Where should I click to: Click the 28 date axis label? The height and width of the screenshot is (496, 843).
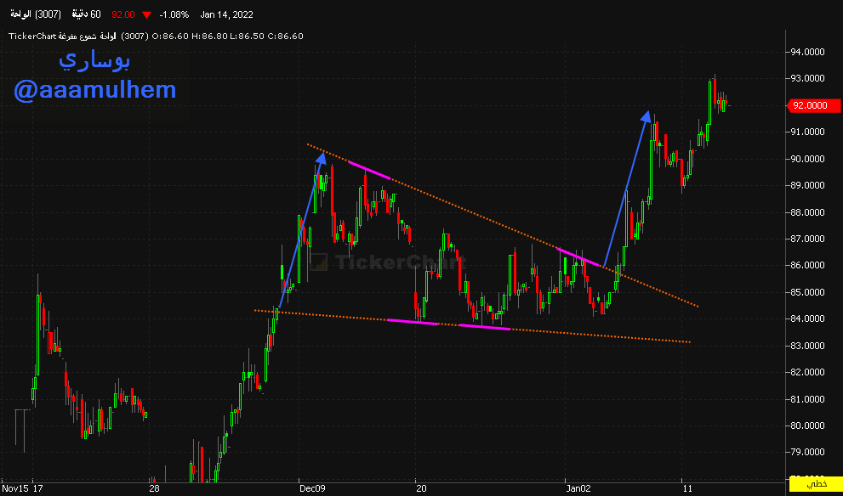point(155,488)
